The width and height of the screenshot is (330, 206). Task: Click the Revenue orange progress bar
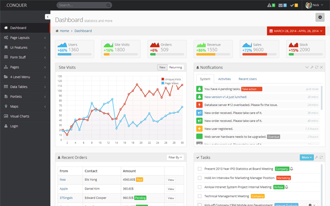tap(206, 54)
